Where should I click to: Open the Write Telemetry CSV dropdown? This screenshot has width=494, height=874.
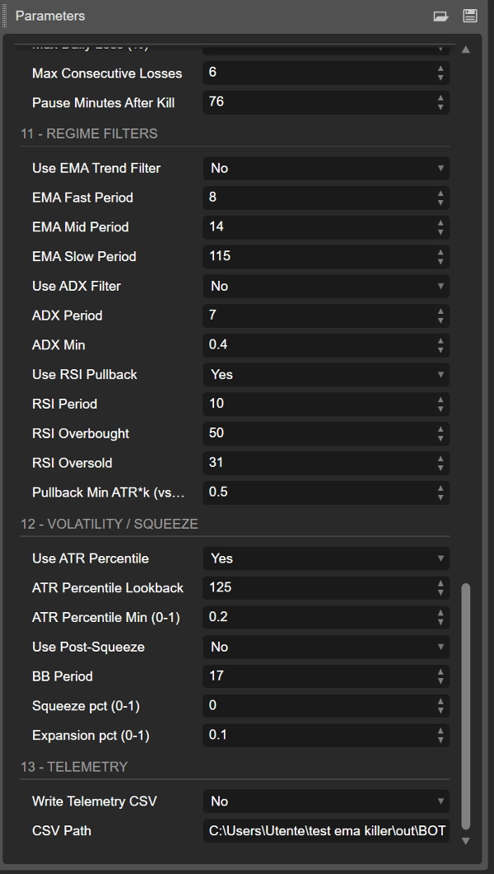click(325, 801)
